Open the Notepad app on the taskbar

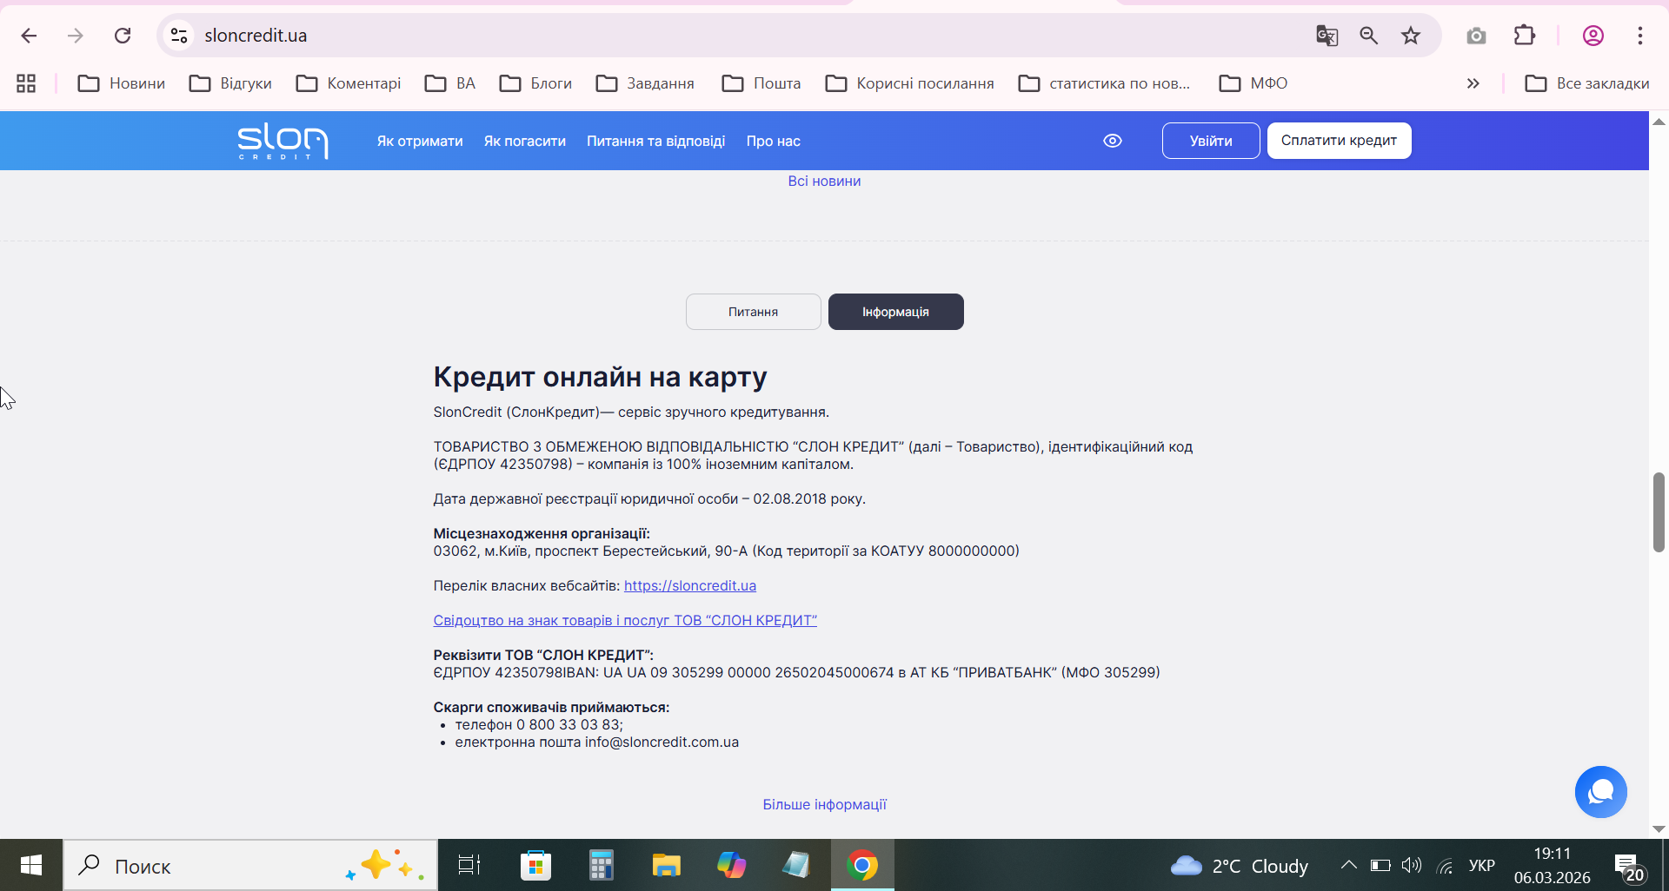796,865
